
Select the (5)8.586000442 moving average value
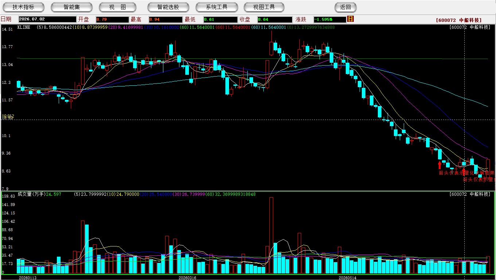(x=54, y=27)
